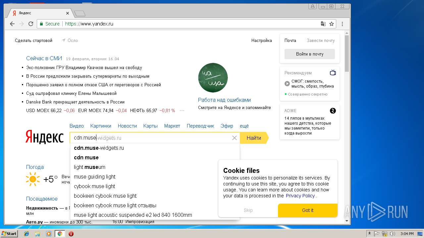Open news about Квачков release

pos(84,67)
